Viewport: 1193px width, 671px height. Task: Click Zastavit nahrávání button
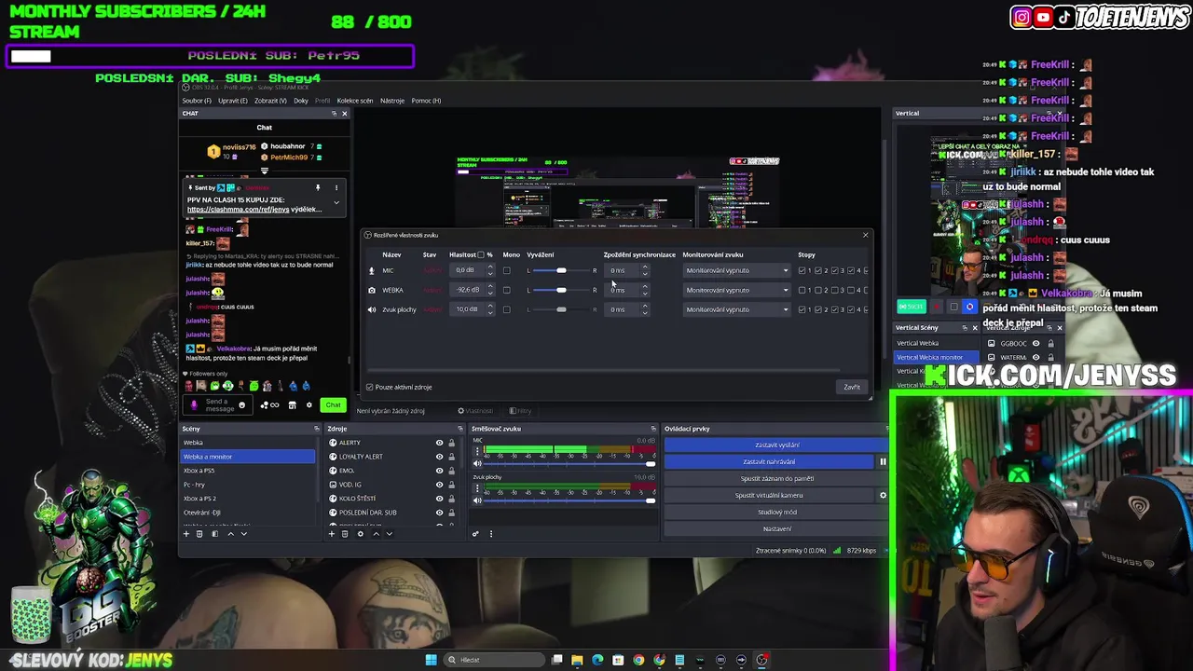(x=769, y=461)
